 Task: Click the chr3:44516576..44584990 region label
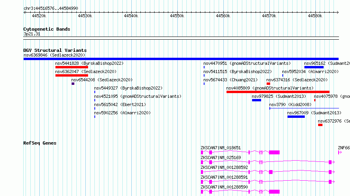[51, 8]
